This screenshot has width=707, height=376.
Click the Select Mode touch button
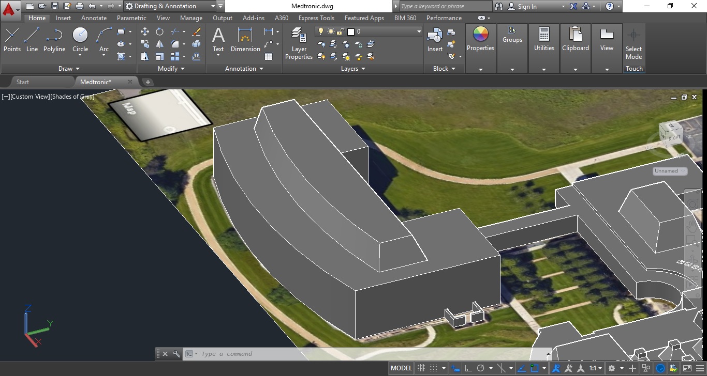coord(634,44)
